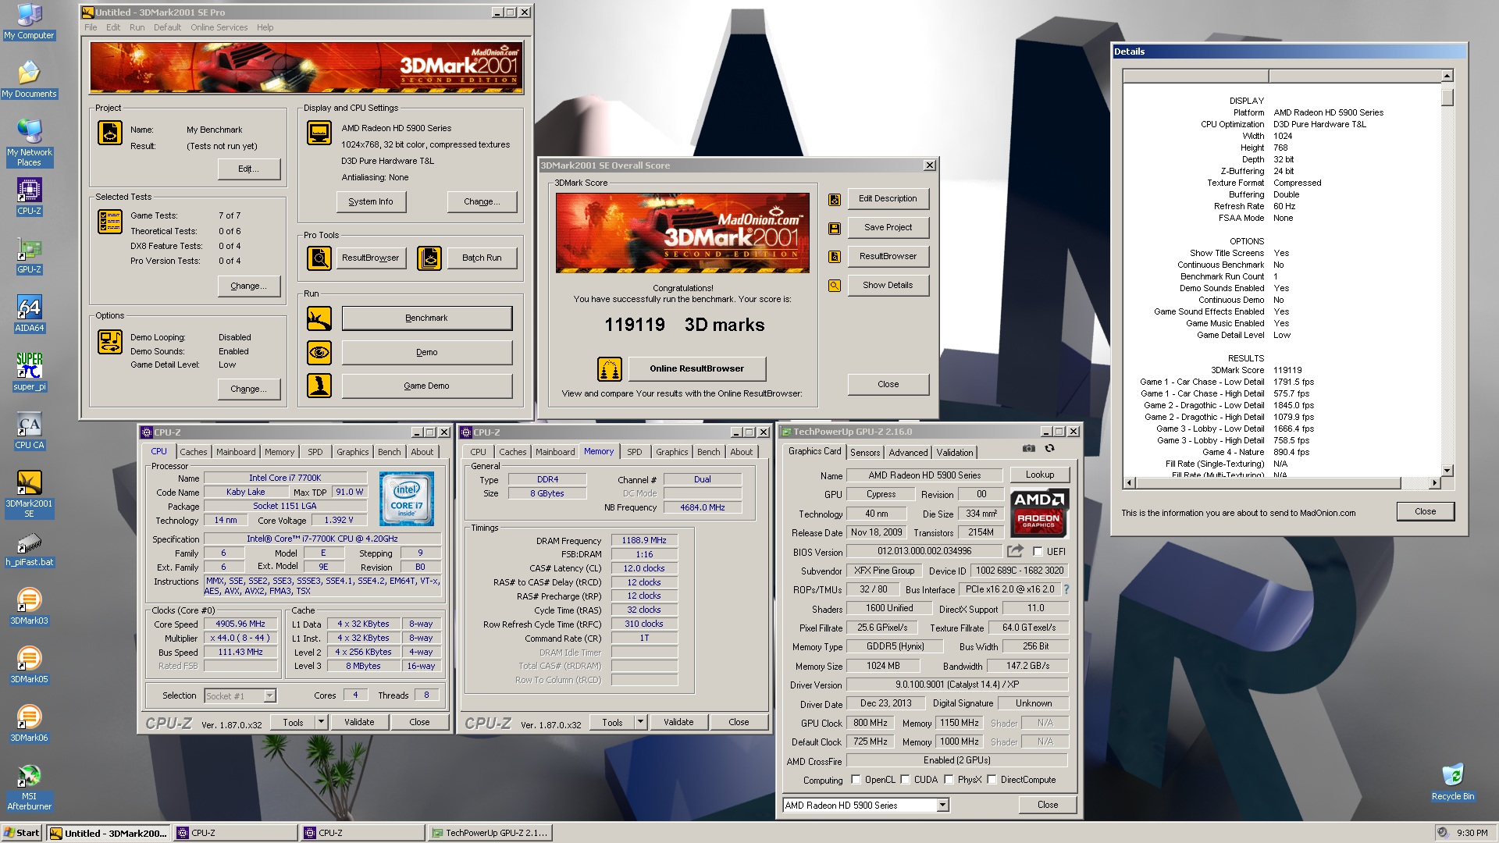Click Lookup button in GPU-Z
Viewport: 1499px width, 843px height.
click(x=1040, y=475)
